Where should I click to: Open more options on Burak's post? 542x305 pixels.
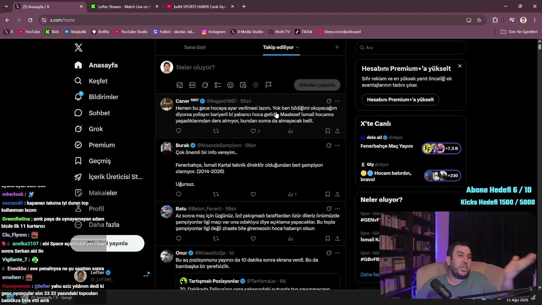(337, 145)
